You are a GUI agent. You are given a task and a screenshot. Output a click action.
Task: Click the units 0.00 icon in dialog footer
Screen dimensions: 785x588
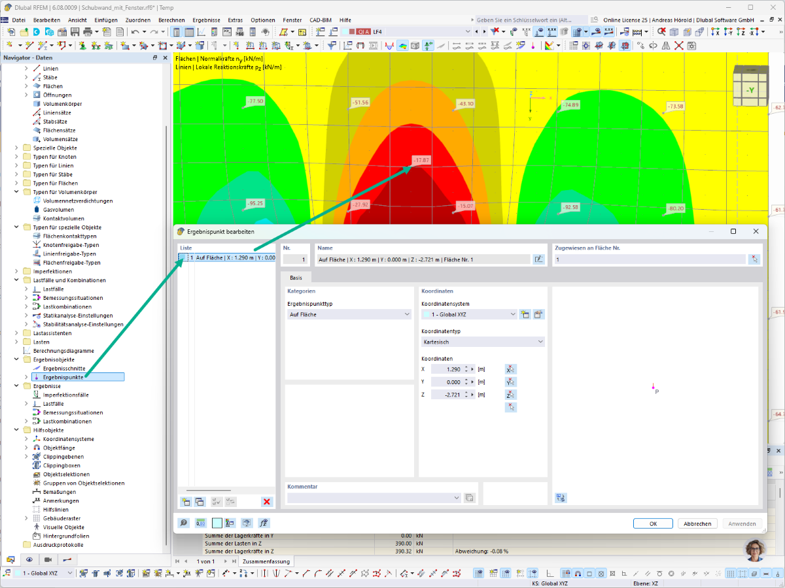tap(201, 523)
